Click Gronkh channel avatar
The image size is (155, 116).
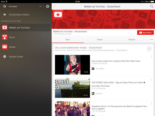point(93,94)
